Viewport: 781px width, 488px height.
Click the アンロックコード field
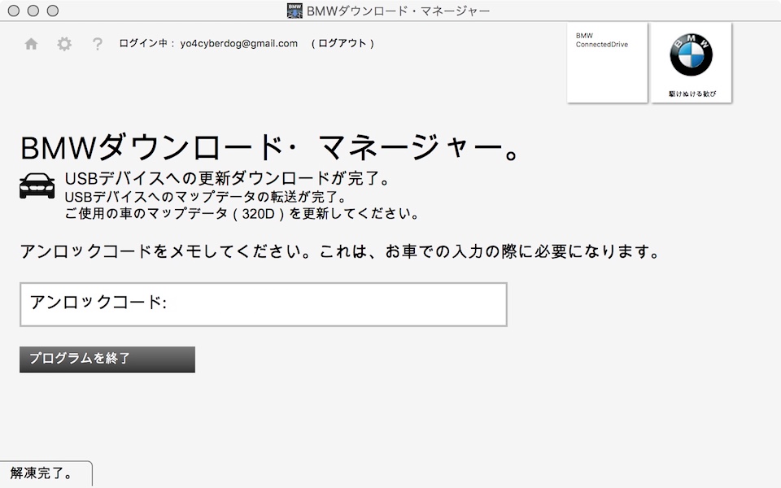click(x=264, y=304)
